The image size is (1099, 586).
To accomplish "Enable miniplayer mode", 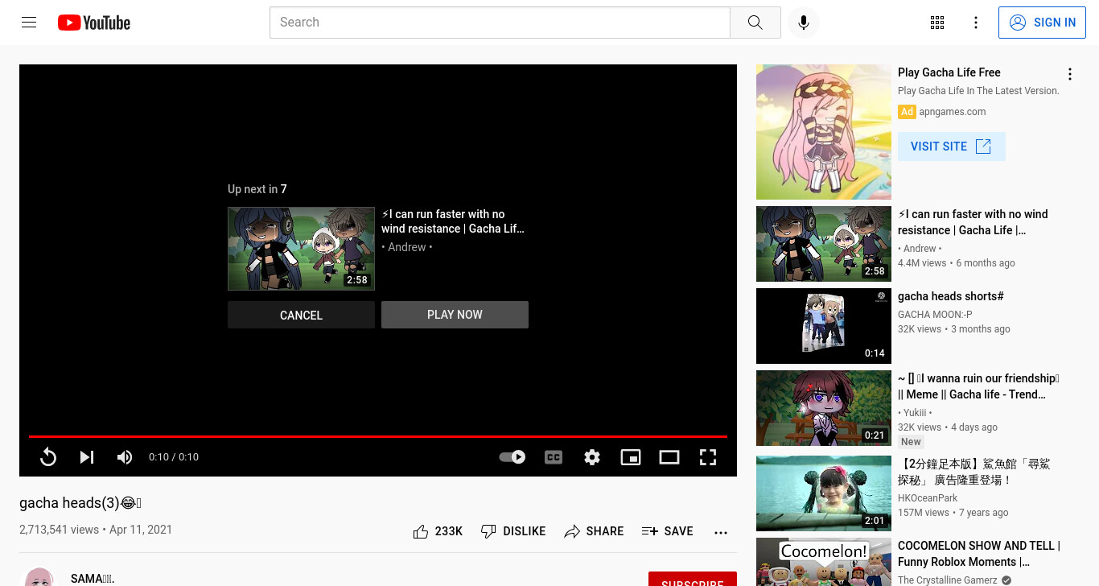I will click(631, 457).
